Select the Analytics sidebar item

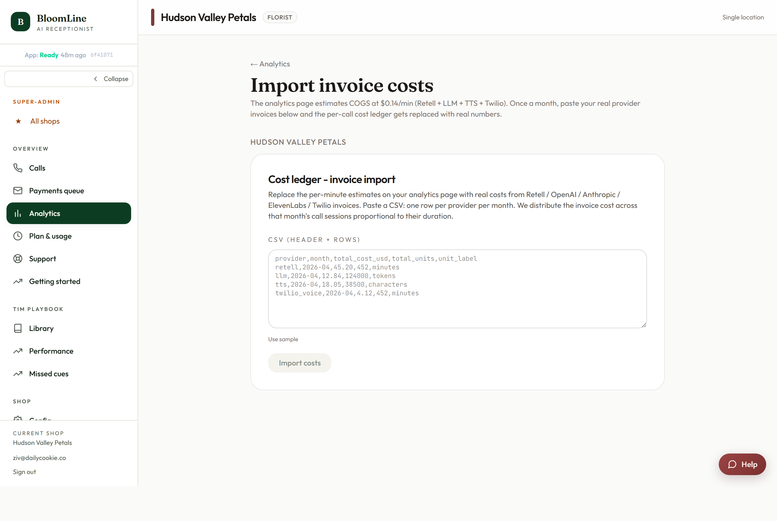[69, 213]
